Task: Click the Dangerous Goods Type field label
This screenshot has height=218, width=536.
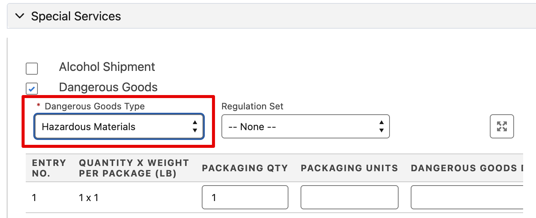Action: point(95,106)
